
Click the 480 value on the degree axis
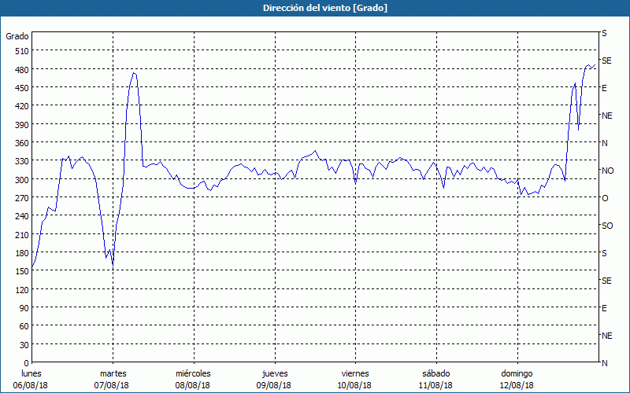[22, 70]
